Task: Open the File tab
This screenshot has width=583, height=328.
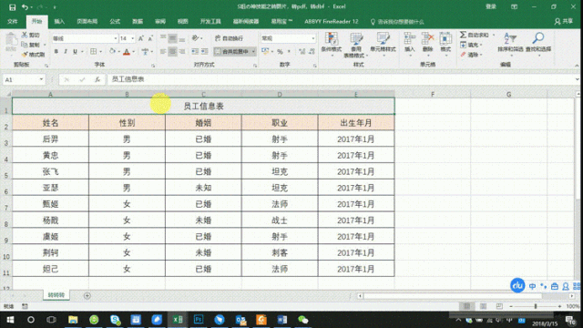Action: 13,22
